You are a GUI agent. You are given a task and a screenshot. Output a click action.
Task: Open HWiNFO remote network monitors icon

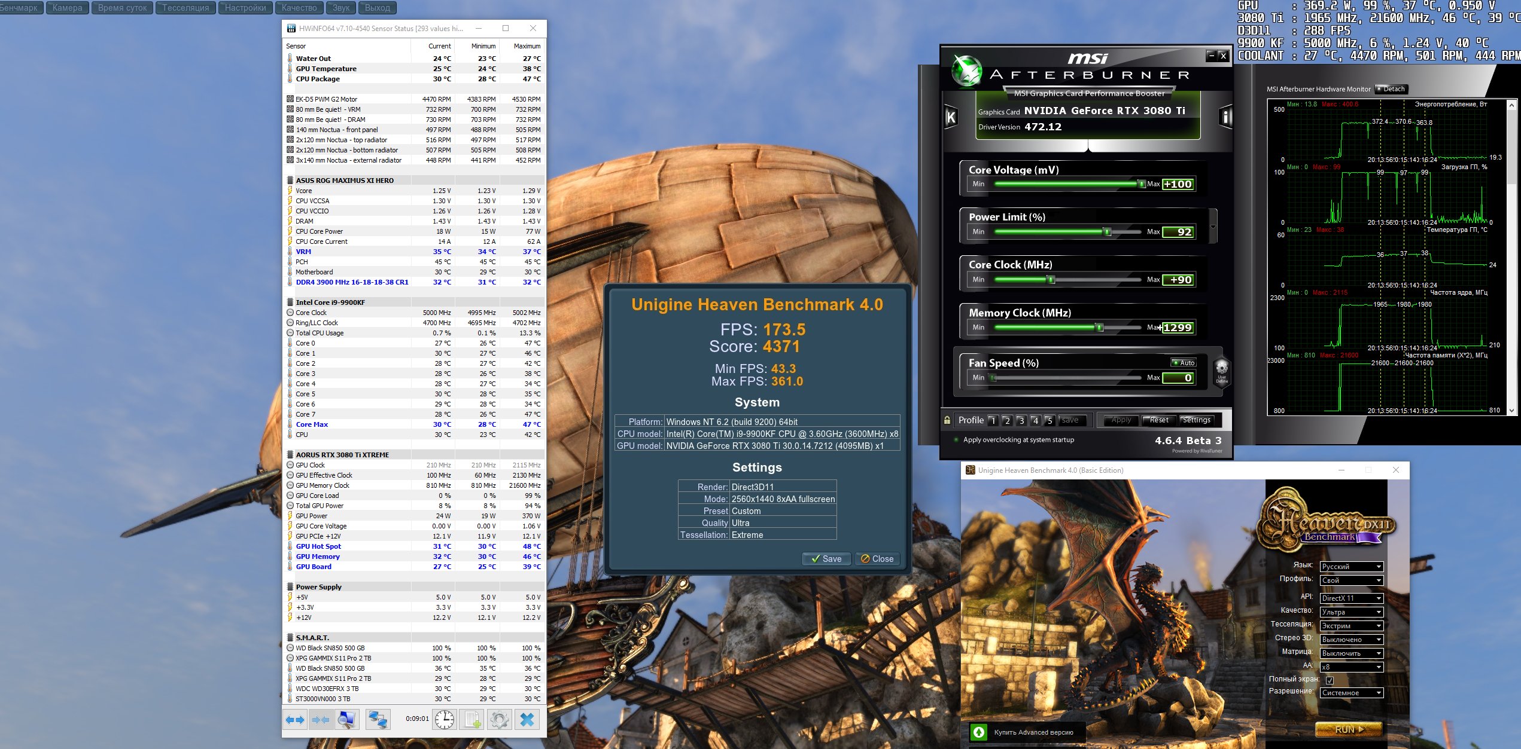[x=378, y=720]
